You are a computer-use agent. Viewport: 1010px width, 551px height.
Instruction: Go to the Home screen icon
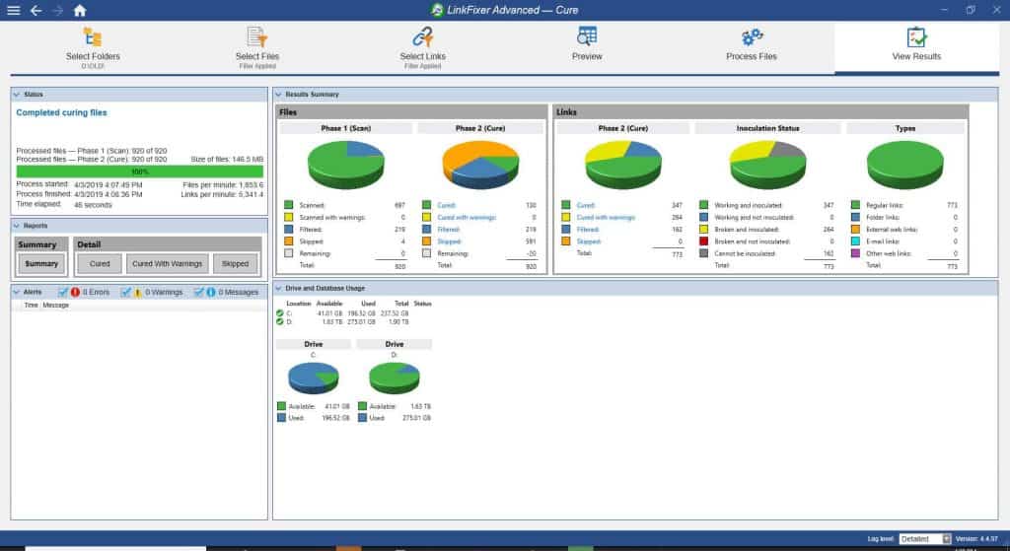coord(80,10)
